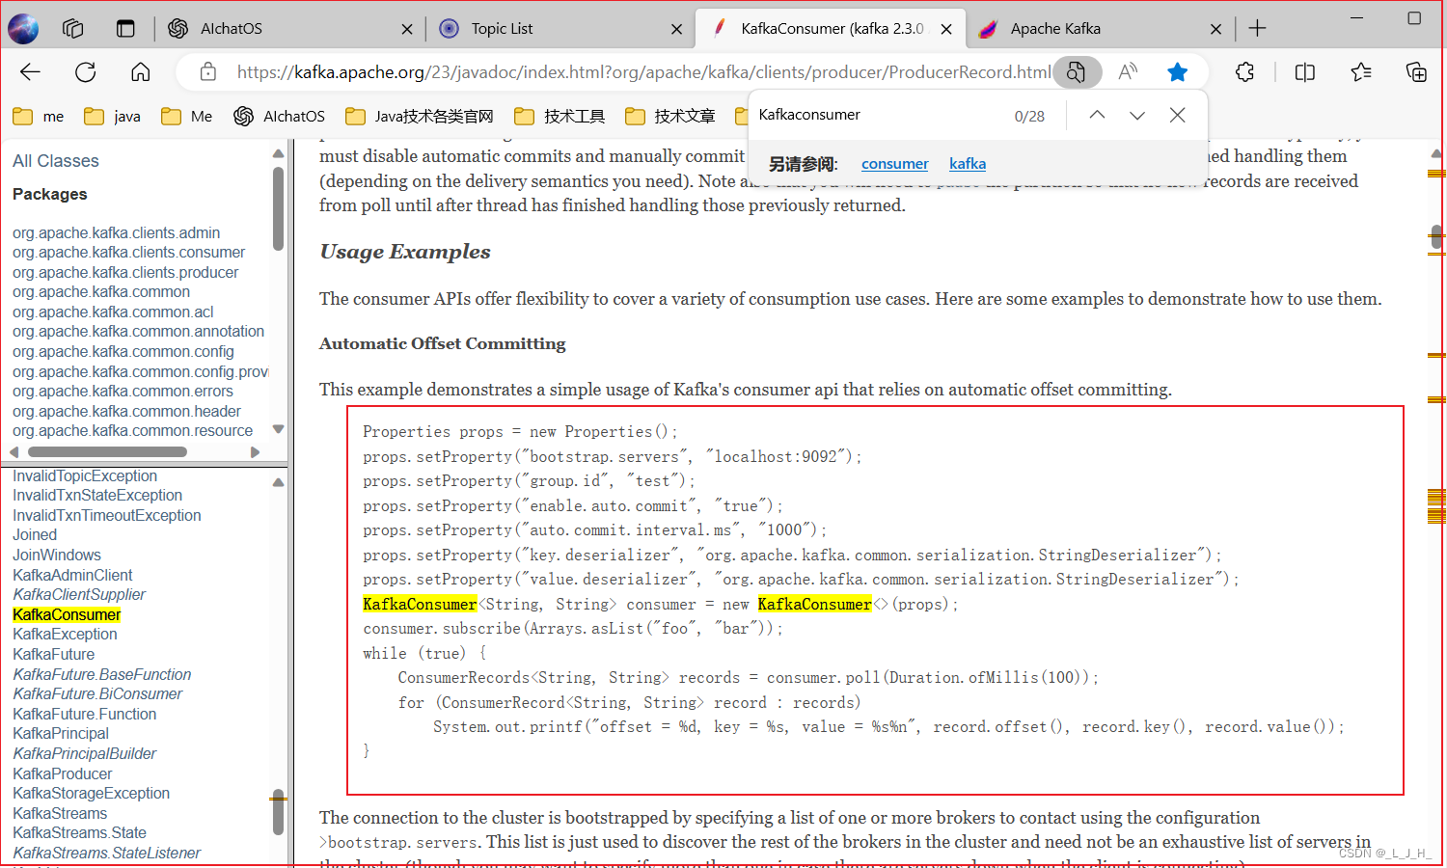This screenshot has height=868, width=1447.
Task: Open the 技术工具 bookmarks folder
Action: pos(560,117)
